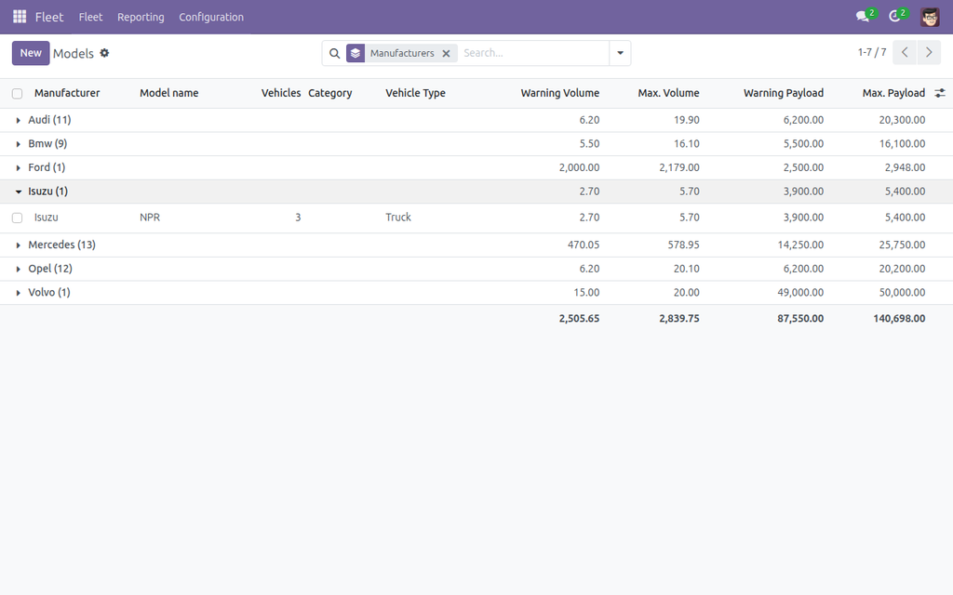Screen dimensions: 953x595
Task: Open the conversations messages icon
Action: 863,17
